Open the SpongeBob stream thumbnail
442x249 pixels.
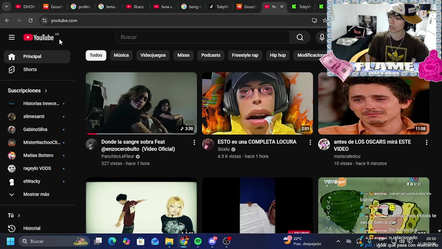point(374,206)
